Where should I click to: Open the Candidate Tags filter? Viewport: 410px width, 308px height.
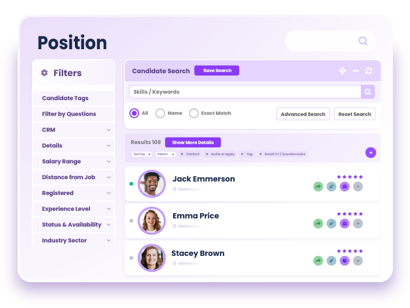74,98
